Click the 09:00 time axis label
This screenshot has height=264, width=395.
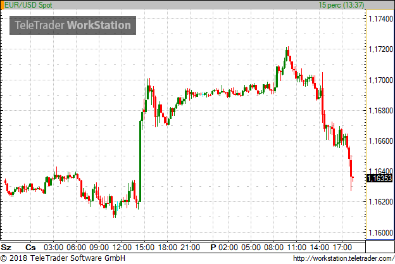click(x=99, y=248)
